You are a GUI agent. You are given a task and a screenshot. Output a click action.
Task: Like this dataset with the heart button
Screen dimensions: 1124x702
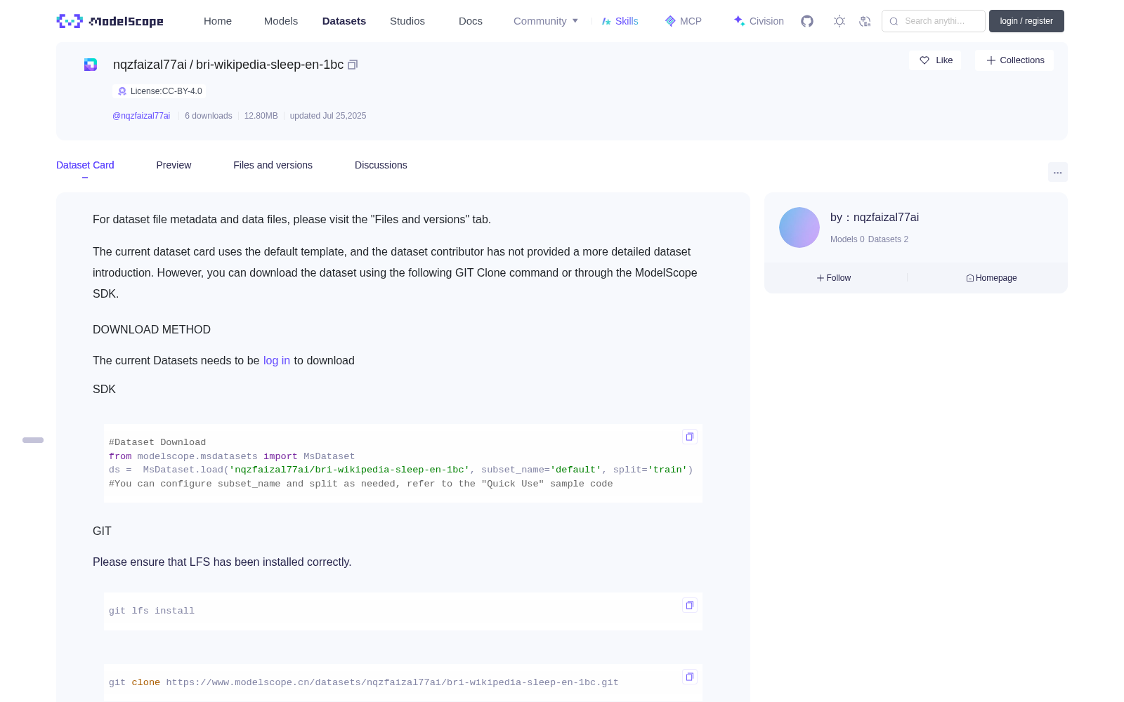click(x=935, y=60)
